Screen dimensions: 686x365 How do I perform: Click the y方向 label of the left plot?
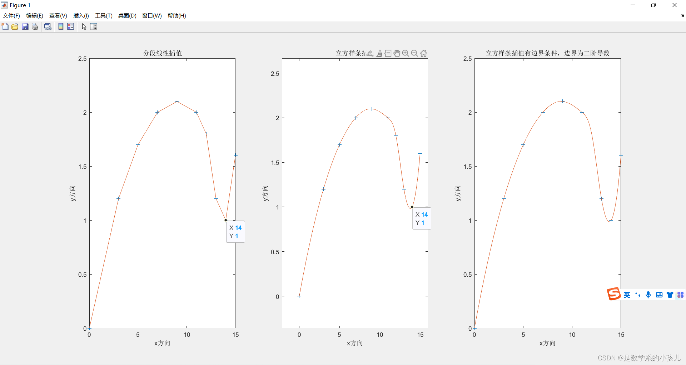(x=73, y=193)
